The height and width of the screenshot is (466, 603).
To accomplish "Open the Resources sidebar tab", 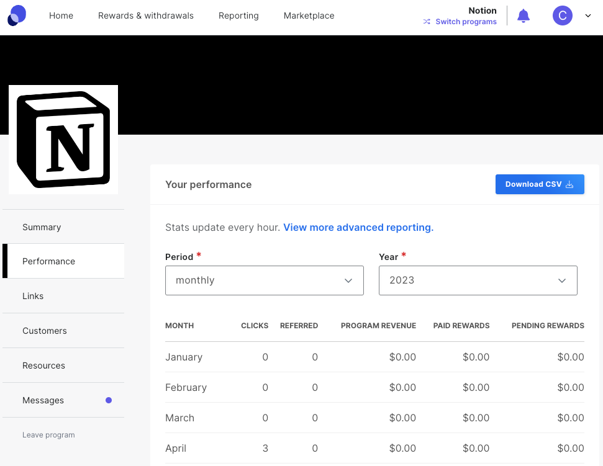I will click(x=43, y=365).
